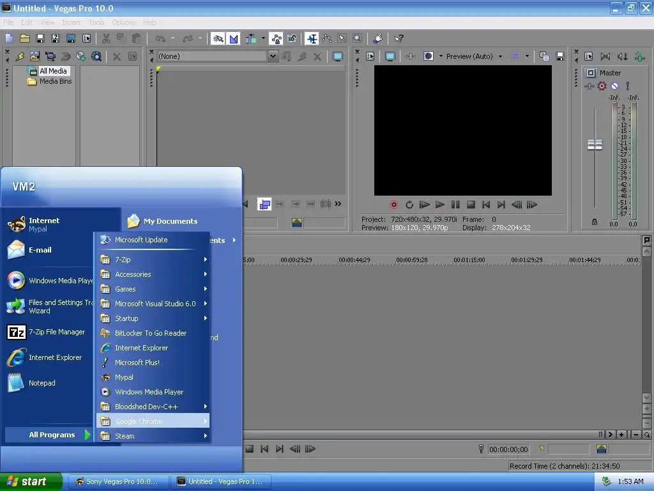Open Master FX icon in mixer
Screen dimensions: 654x491
coord(589,86)
